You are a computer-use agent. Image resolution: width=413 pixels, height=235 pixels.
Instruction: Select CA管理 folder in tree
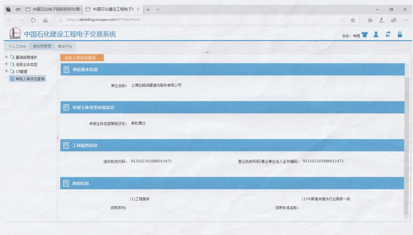(x=19, y=71)
